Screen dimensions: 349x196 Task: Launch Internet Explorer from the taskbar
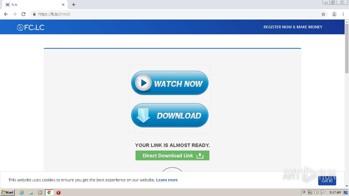click(x=22, y=192)
